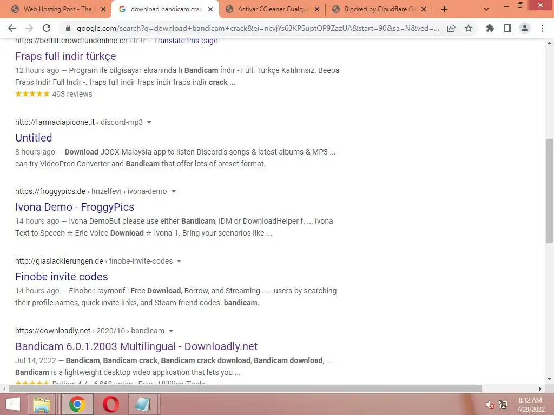Click Translate this page link
554x415 pixels.
coord(186,41)
